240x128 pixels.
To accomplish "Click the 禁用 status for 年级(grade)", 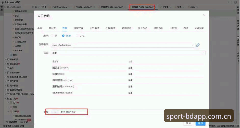I will (x=130, y=74).
